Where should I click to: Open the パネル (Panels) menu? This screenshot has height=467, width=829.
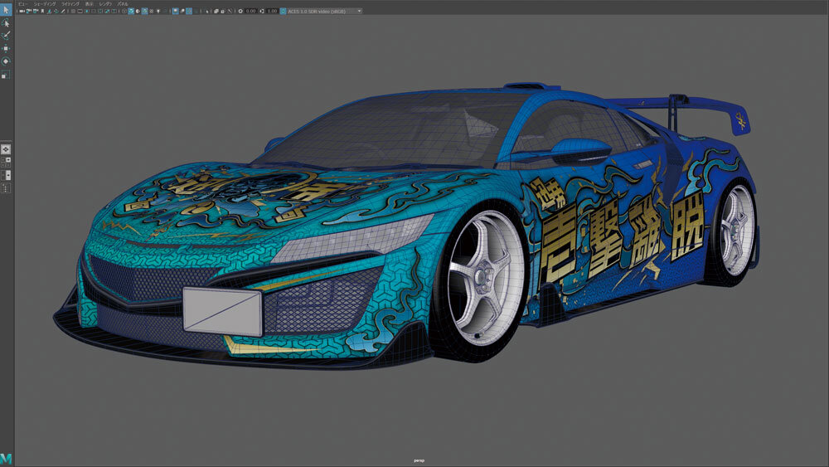pyautogui.click(x=122, y=4)
